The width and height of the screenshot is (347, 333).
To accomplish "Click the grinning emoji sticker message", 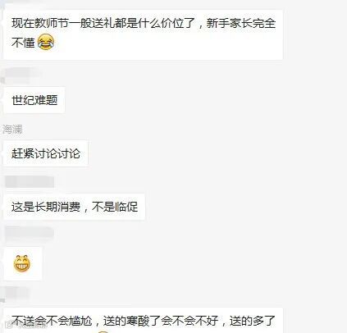I will click(x=22, y=263).
